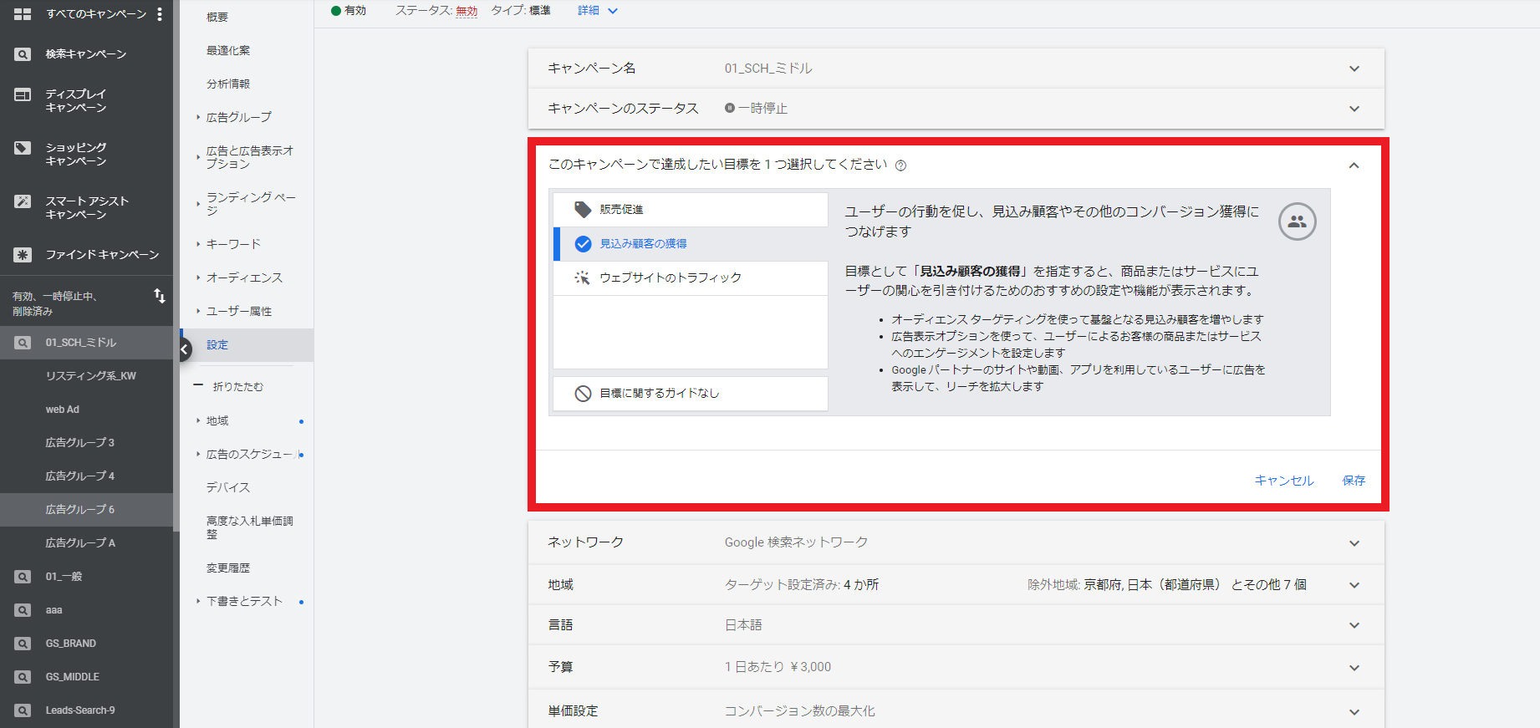Click the search icon beside 01_一般 campaign

(23, 577)
